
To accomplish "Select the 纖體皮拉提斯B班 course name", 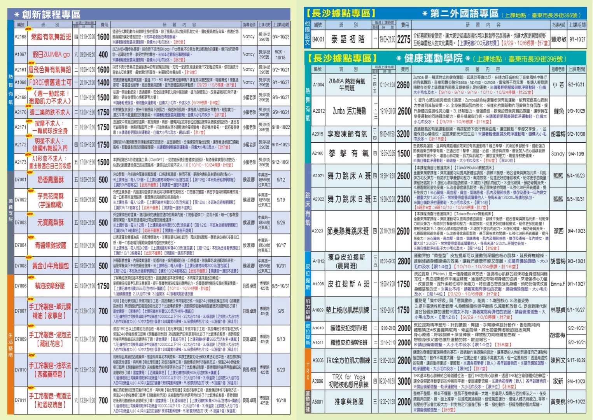I will click(x=349, y=343).
